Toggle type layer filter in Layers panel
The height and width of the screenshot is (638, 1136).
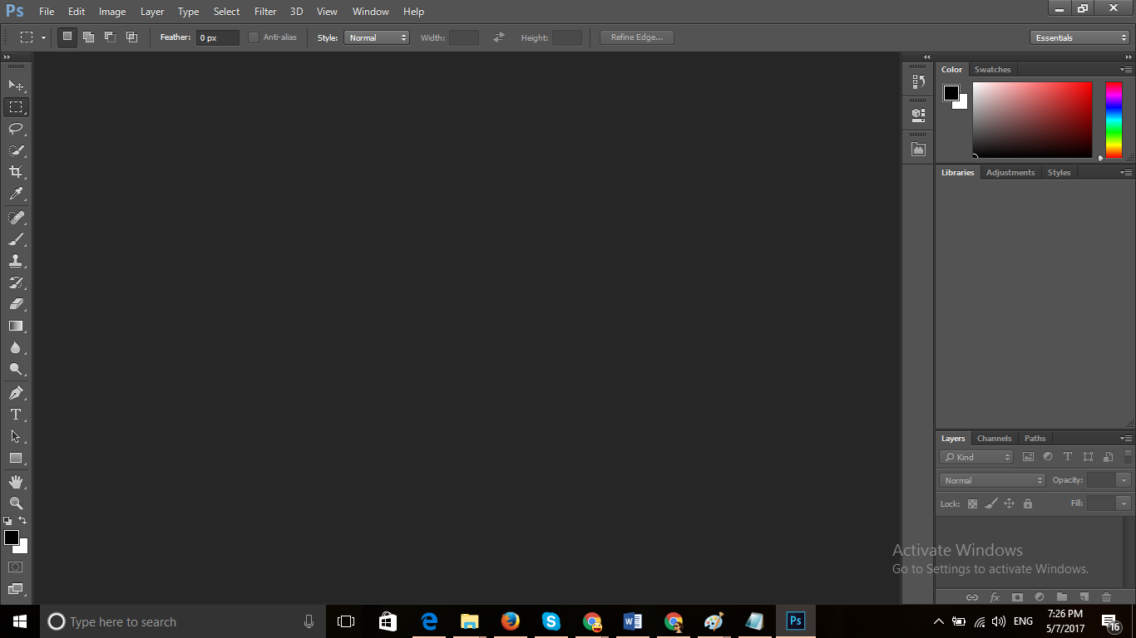click(1068, 457)
